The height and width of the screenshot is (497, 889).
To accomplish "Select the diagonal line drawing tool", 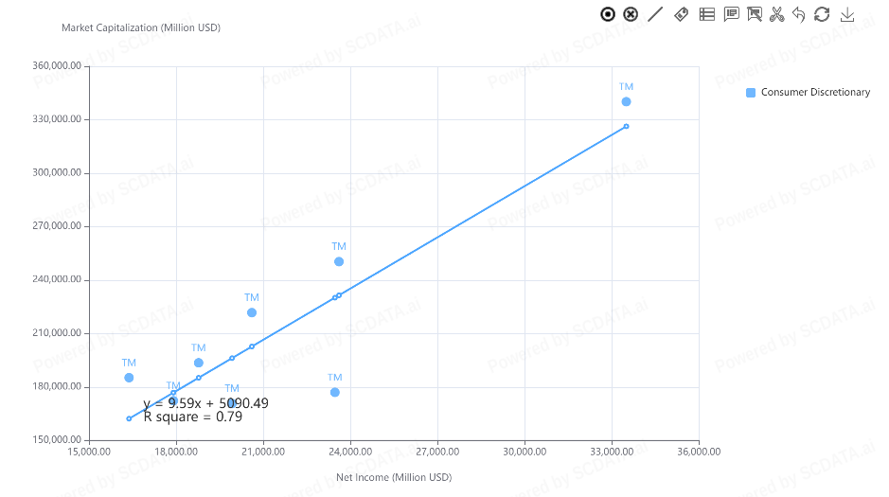I will click(x=655, y=14).
